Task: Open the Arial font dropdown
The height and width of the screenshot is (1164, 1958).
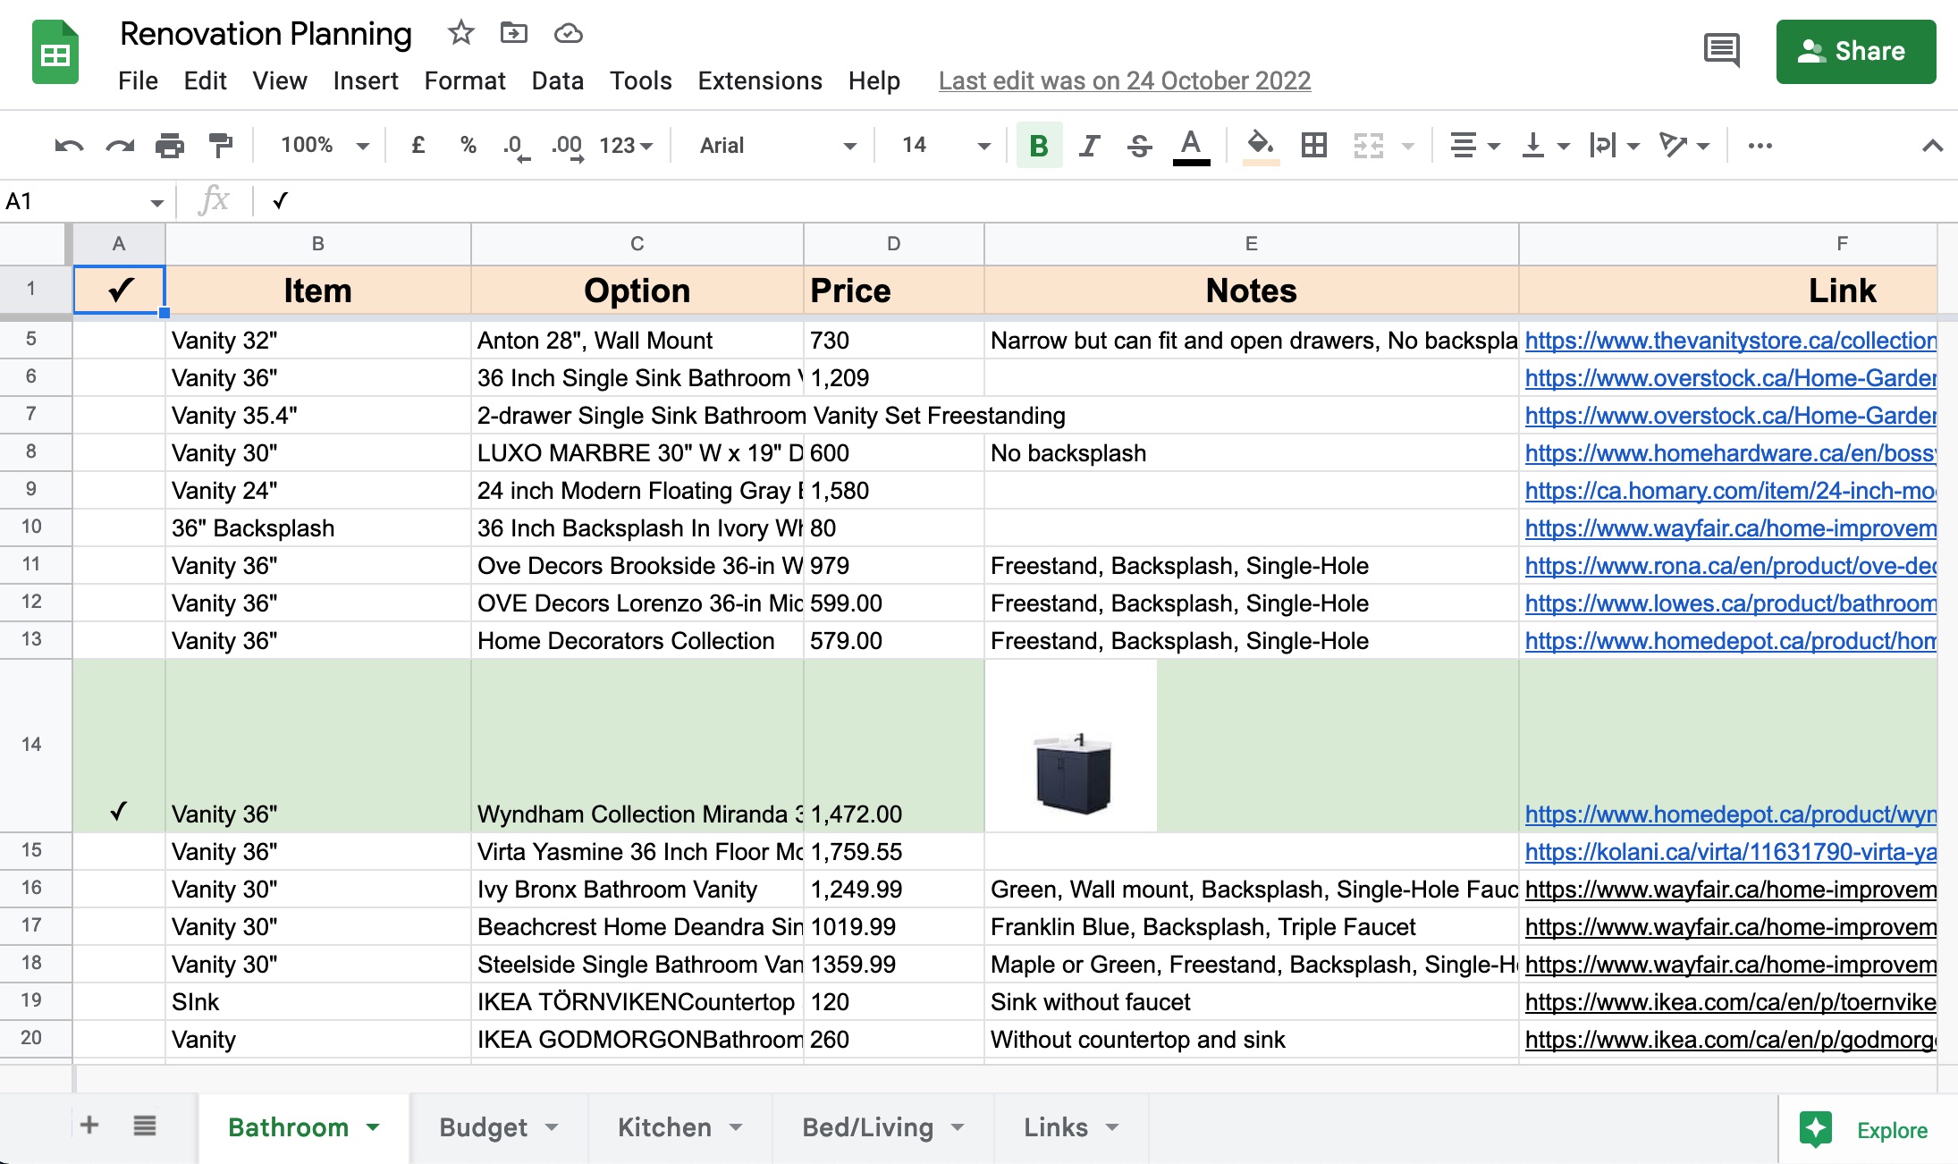Action: pos(776,146)
